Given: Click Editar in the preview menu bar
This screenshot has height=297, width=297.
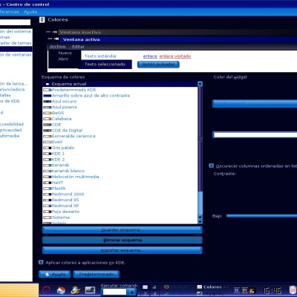Looking at the screenshot, I should (78, 47).
